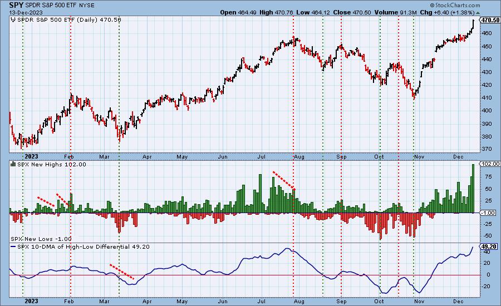Select the SPY ticker symbol in the header

click(x=16, y=5)
